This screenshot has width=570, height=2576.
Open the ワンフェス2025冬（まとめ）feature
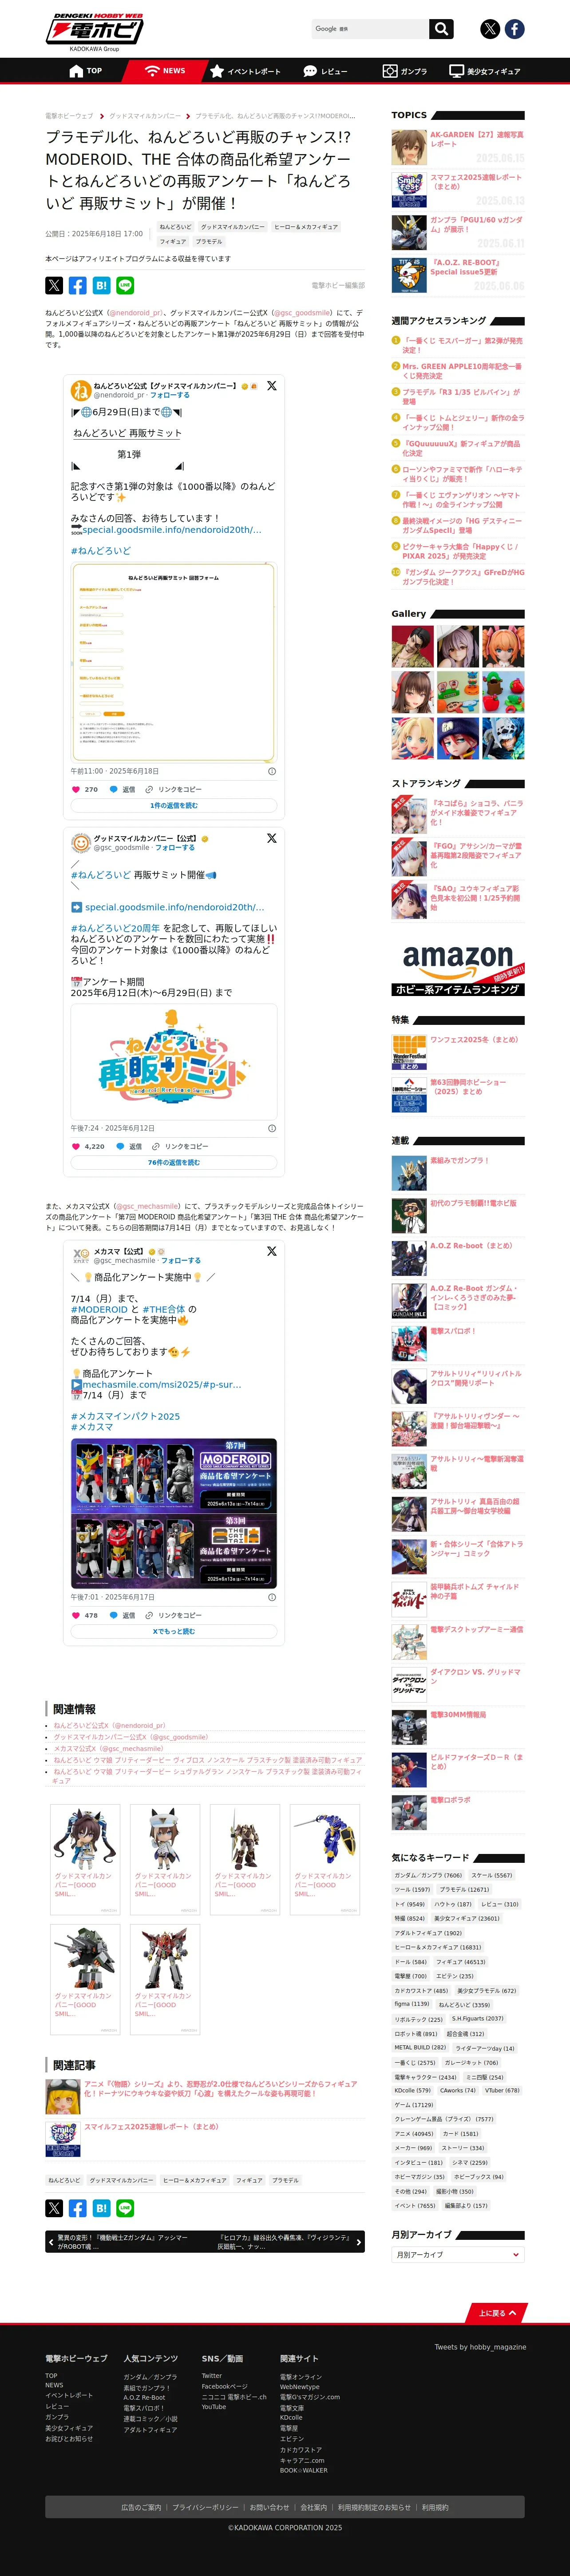pos(474,1039)
